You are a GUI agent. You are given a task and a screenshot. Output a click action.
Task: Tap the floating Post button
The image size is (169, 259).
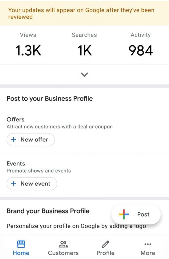pyautogui.click(x=136, y=214)
